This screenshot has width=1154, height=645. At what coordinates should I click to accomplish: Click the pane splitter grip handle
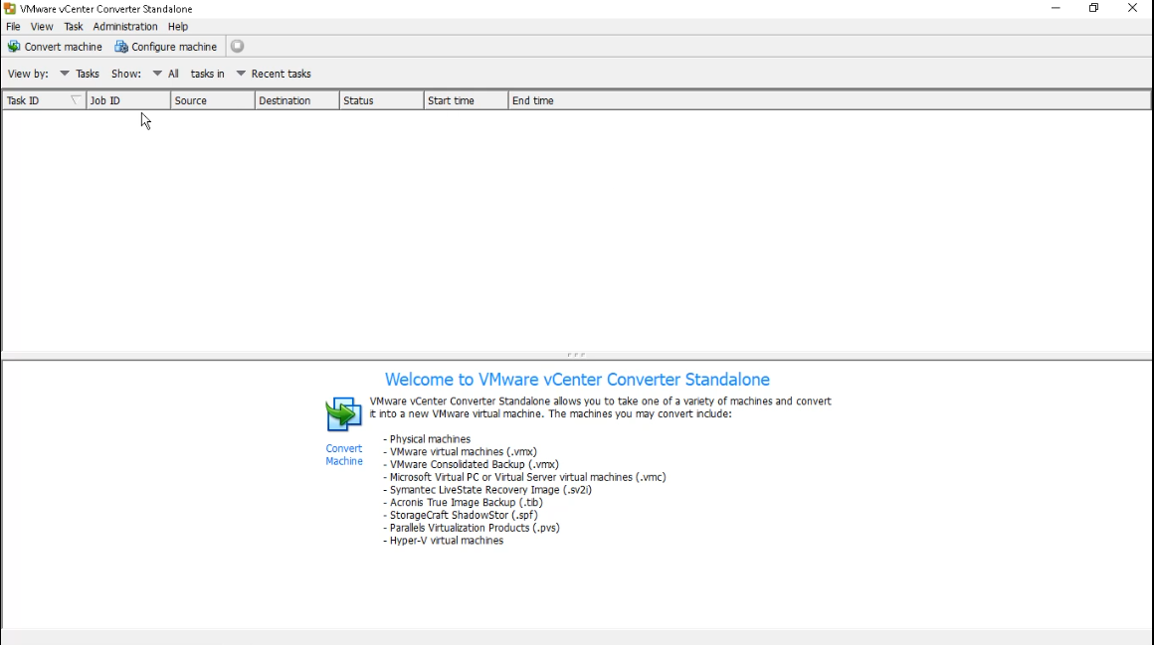(x=576, y=355)
